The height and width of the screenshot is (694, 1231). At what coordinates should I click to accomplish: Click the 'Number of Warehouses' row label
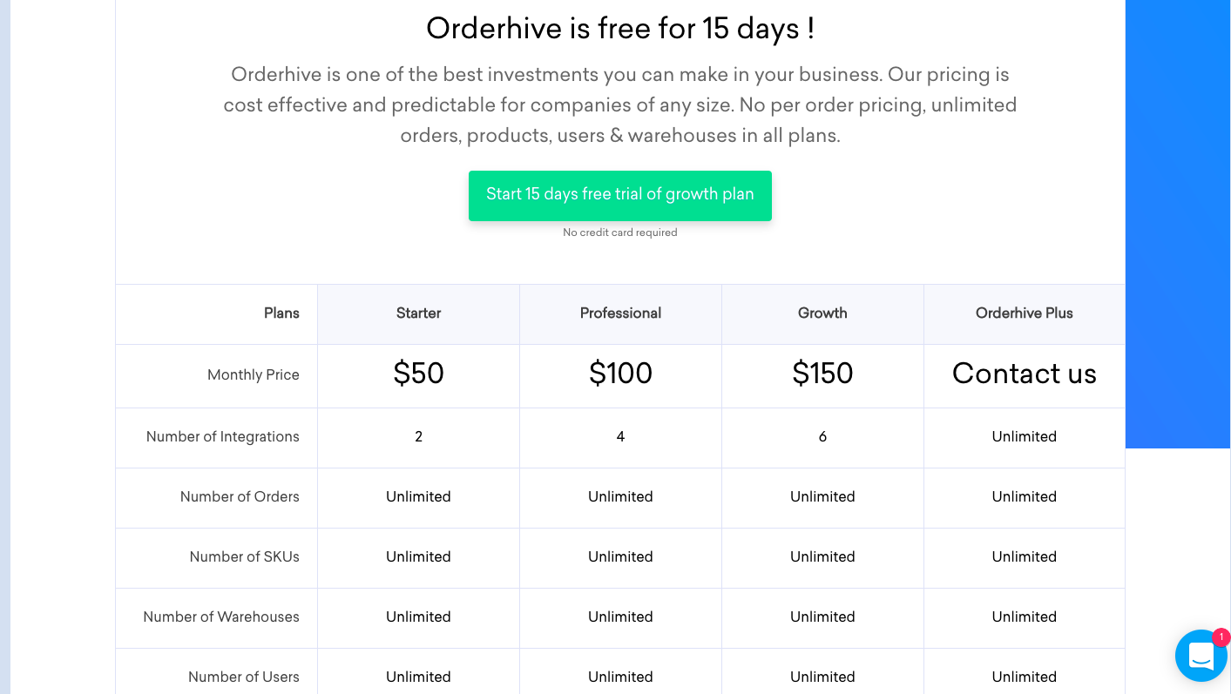[x=221, y=617]
